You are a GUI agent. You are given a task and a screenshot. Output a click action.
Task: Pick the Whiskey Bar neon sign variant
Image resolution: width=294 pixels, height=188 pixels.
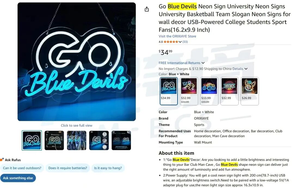229,91
